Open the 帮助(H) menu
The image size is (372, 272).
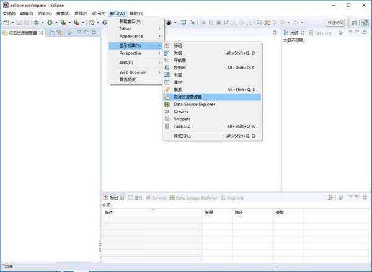coord(136,14)
